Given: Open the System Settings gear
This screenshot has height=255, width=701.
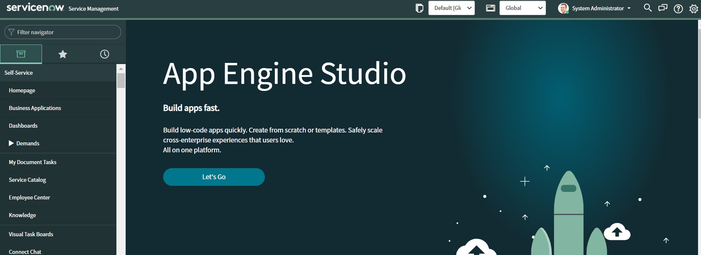Looking at the screenshot, I should pos(694,8).
